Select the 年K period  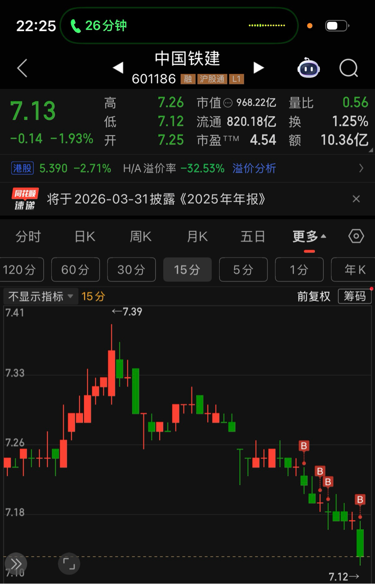[x=354, y=269]
